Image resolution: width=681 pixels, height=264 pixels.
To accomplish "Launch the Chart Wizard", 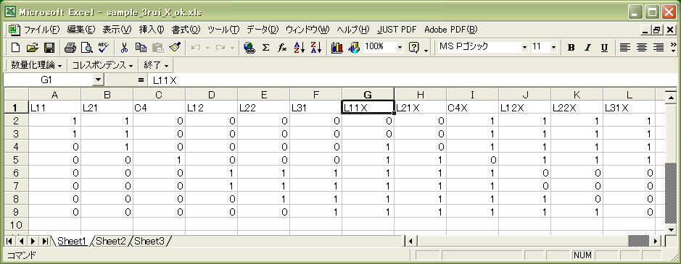I will [337, 48].
